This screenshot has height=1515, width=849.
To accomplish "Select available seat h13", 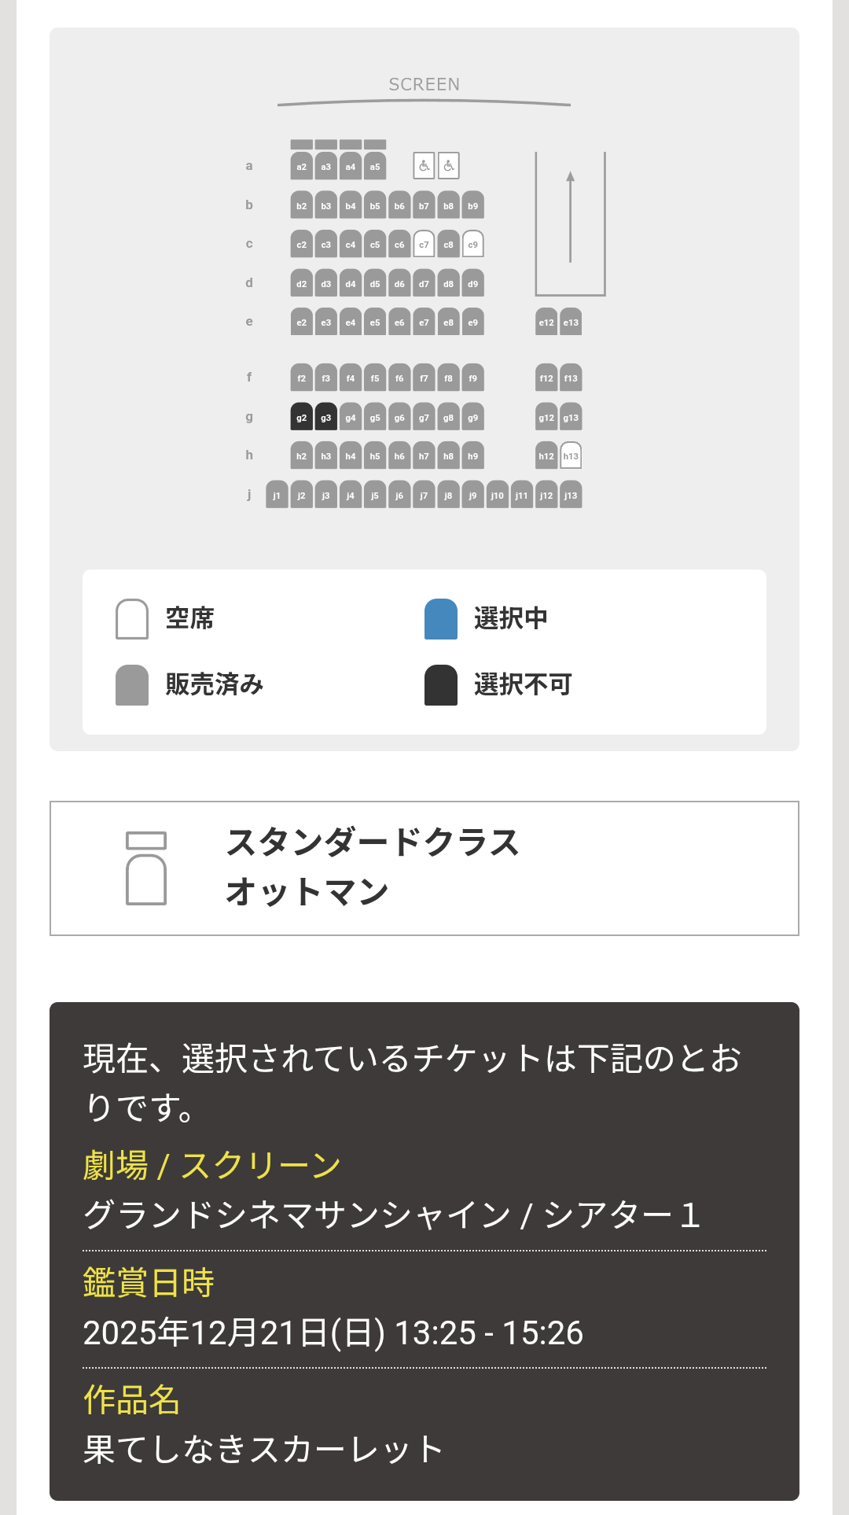I will click(x=571, y=456).
